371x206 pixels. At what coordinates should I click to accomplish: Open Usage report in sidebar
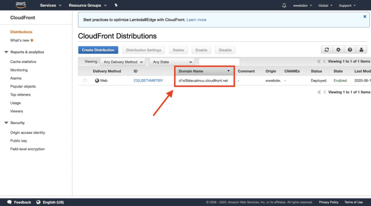[x=15, y=103]
